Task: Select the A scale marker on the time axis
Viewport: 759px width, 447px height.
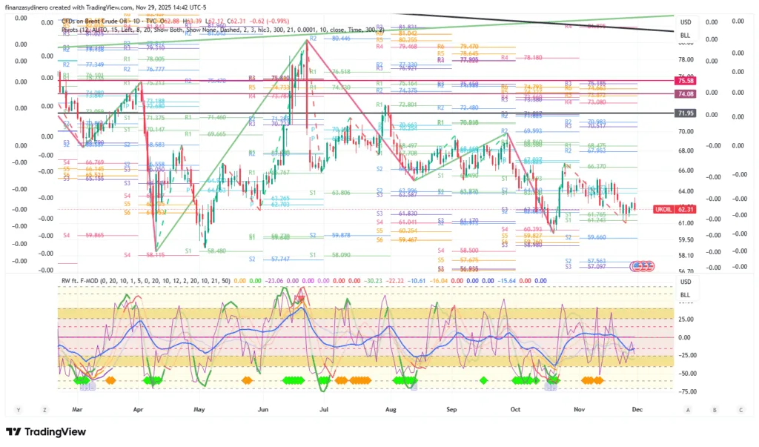Action: tap(688, 409)
